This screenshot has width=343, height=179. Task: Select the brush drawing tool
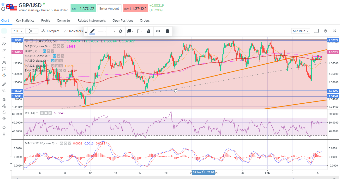pyautogui.click(x=4, y=50)
